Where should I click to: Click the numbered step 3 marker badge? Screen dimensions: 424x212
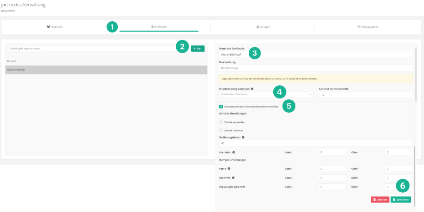(254, 53)
